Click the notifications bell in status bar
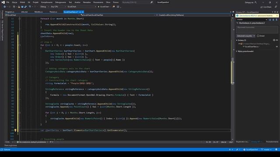This screenshot has width=280, height=157. point(276,150)
